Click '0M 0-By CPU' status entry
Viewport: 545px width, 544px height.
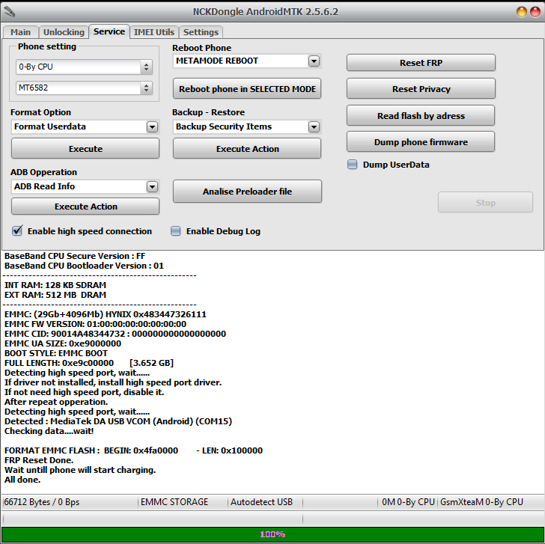pos(408,502)
